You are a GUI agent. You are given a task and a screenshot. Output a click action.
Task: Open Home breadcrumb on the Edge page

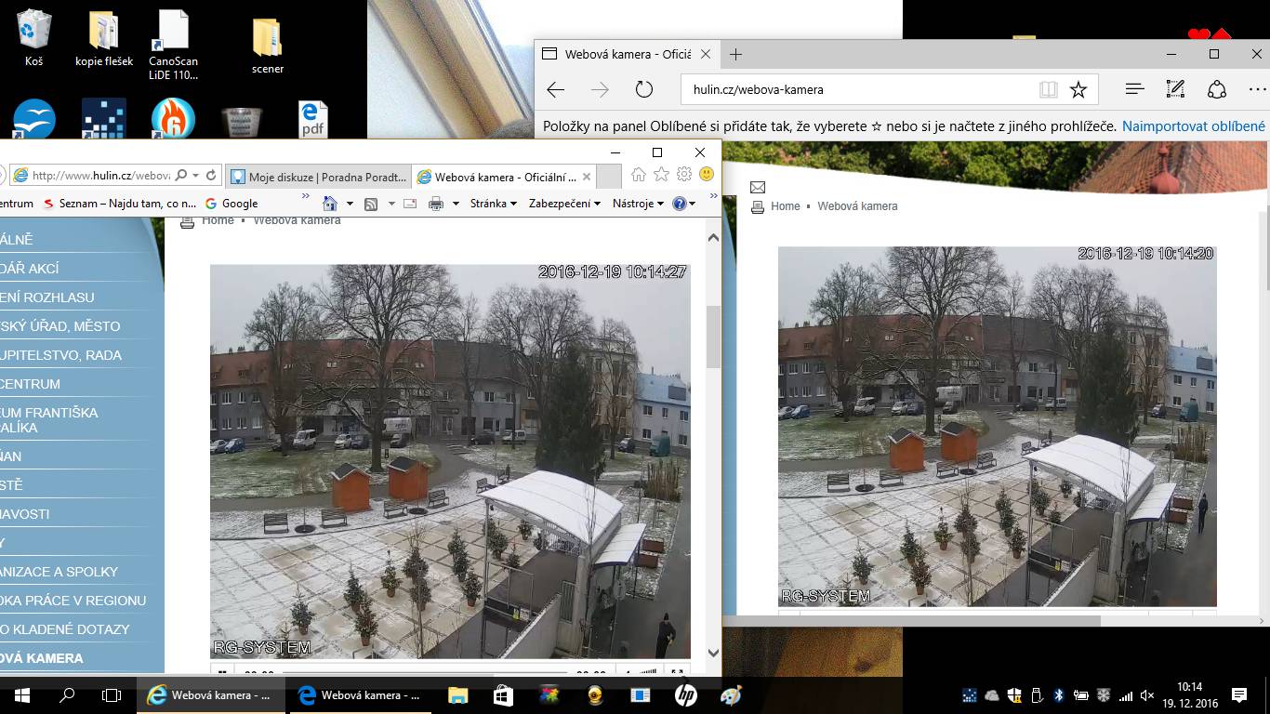click(786, 206)
